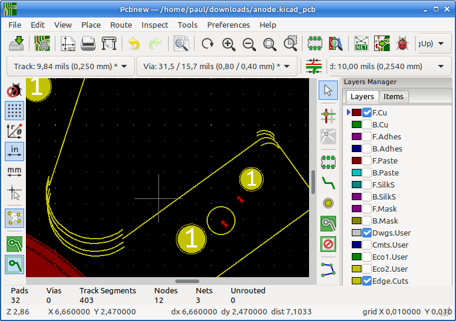
Task: Zoom to selection tool
Action: (x=290, y=44)
